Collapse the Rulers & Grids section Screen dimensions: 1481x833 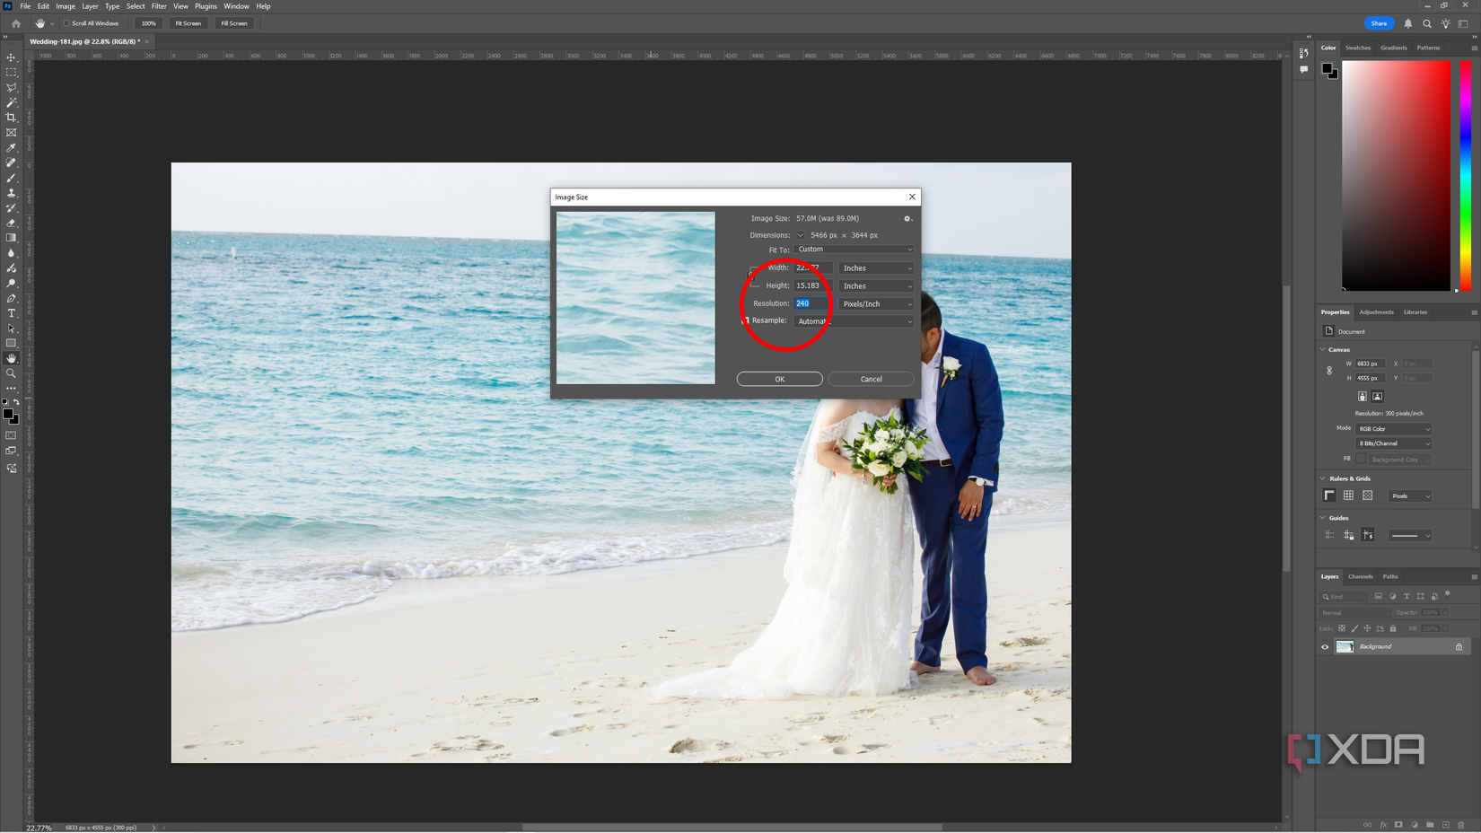[1321, 478]
